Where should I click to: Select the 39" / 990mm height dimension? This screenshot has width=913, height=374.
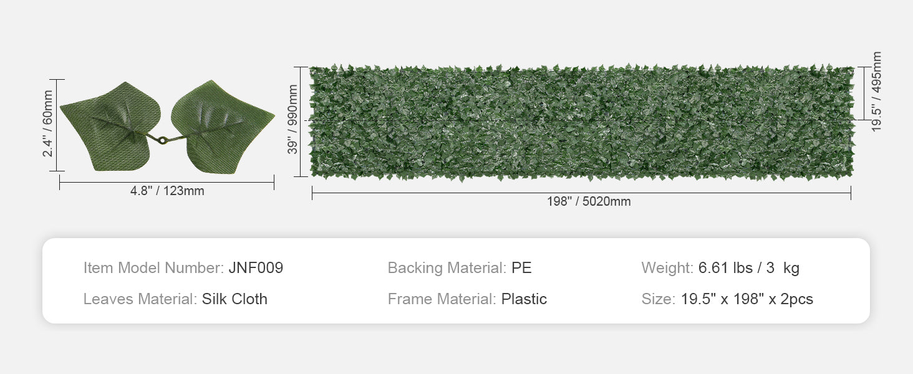click(x=292, y=122)
